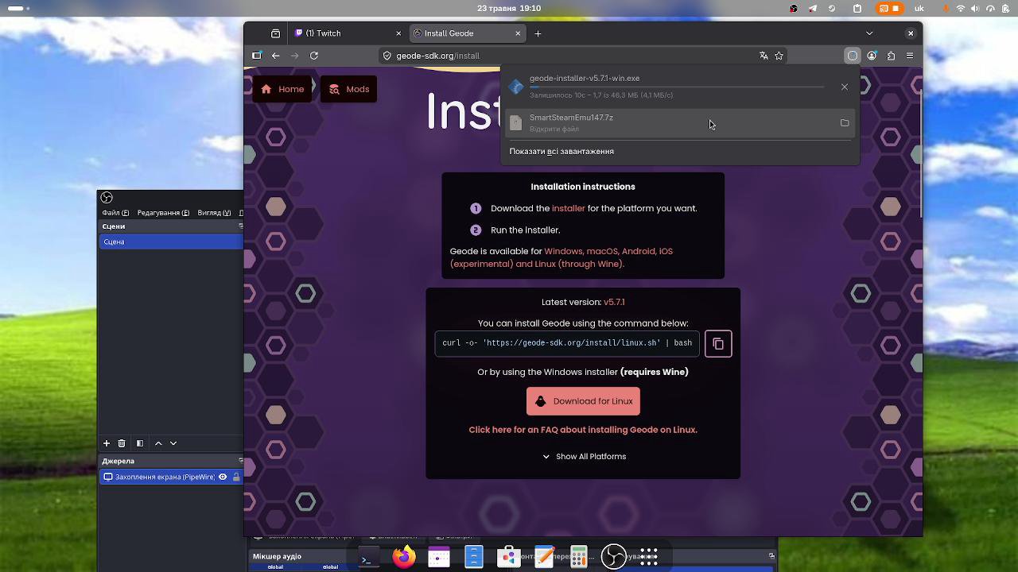Go back with the browser's back arrow

coord(275,56)
